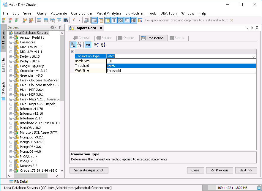This screenshot has height=191, width=262.
Task: Click the tab list icon at far right
Action: pyautogui.click(x=257, y=28)
